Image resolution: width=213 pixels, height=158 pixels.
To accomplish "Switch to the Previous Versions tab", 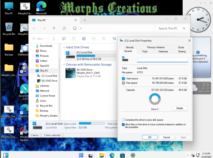I will (x=156, y=47).
